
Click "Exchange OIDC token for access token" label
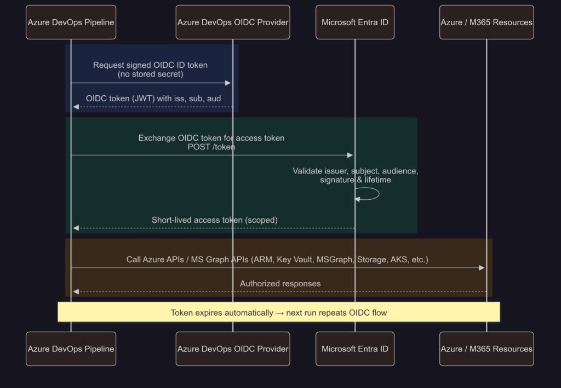[211, 138]
